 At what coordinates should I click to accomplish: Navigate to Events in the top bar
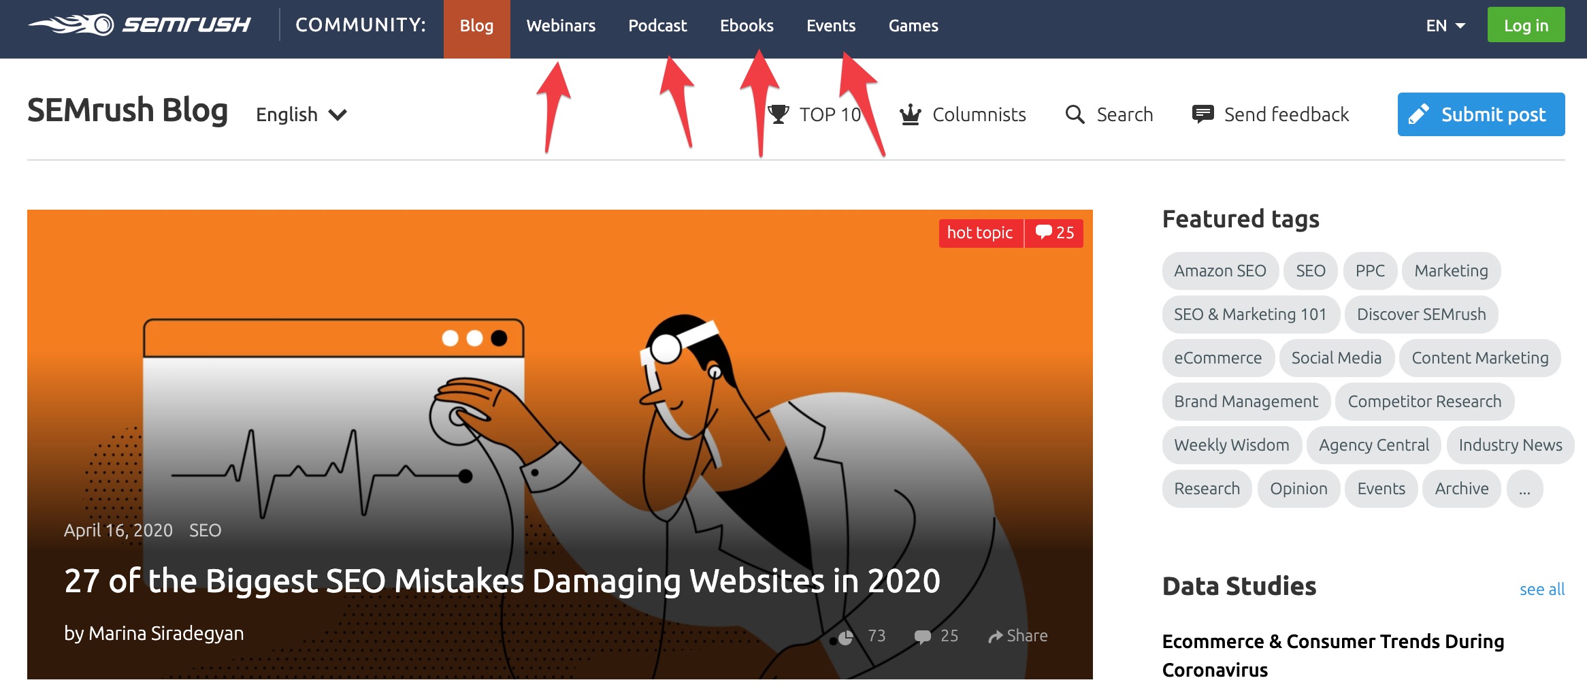(831, 26)
